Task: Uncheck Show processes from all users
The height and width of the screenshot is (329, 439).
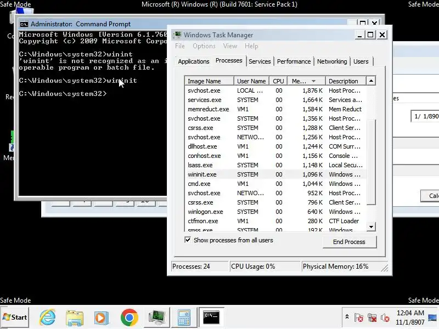Action: [188, 240]
